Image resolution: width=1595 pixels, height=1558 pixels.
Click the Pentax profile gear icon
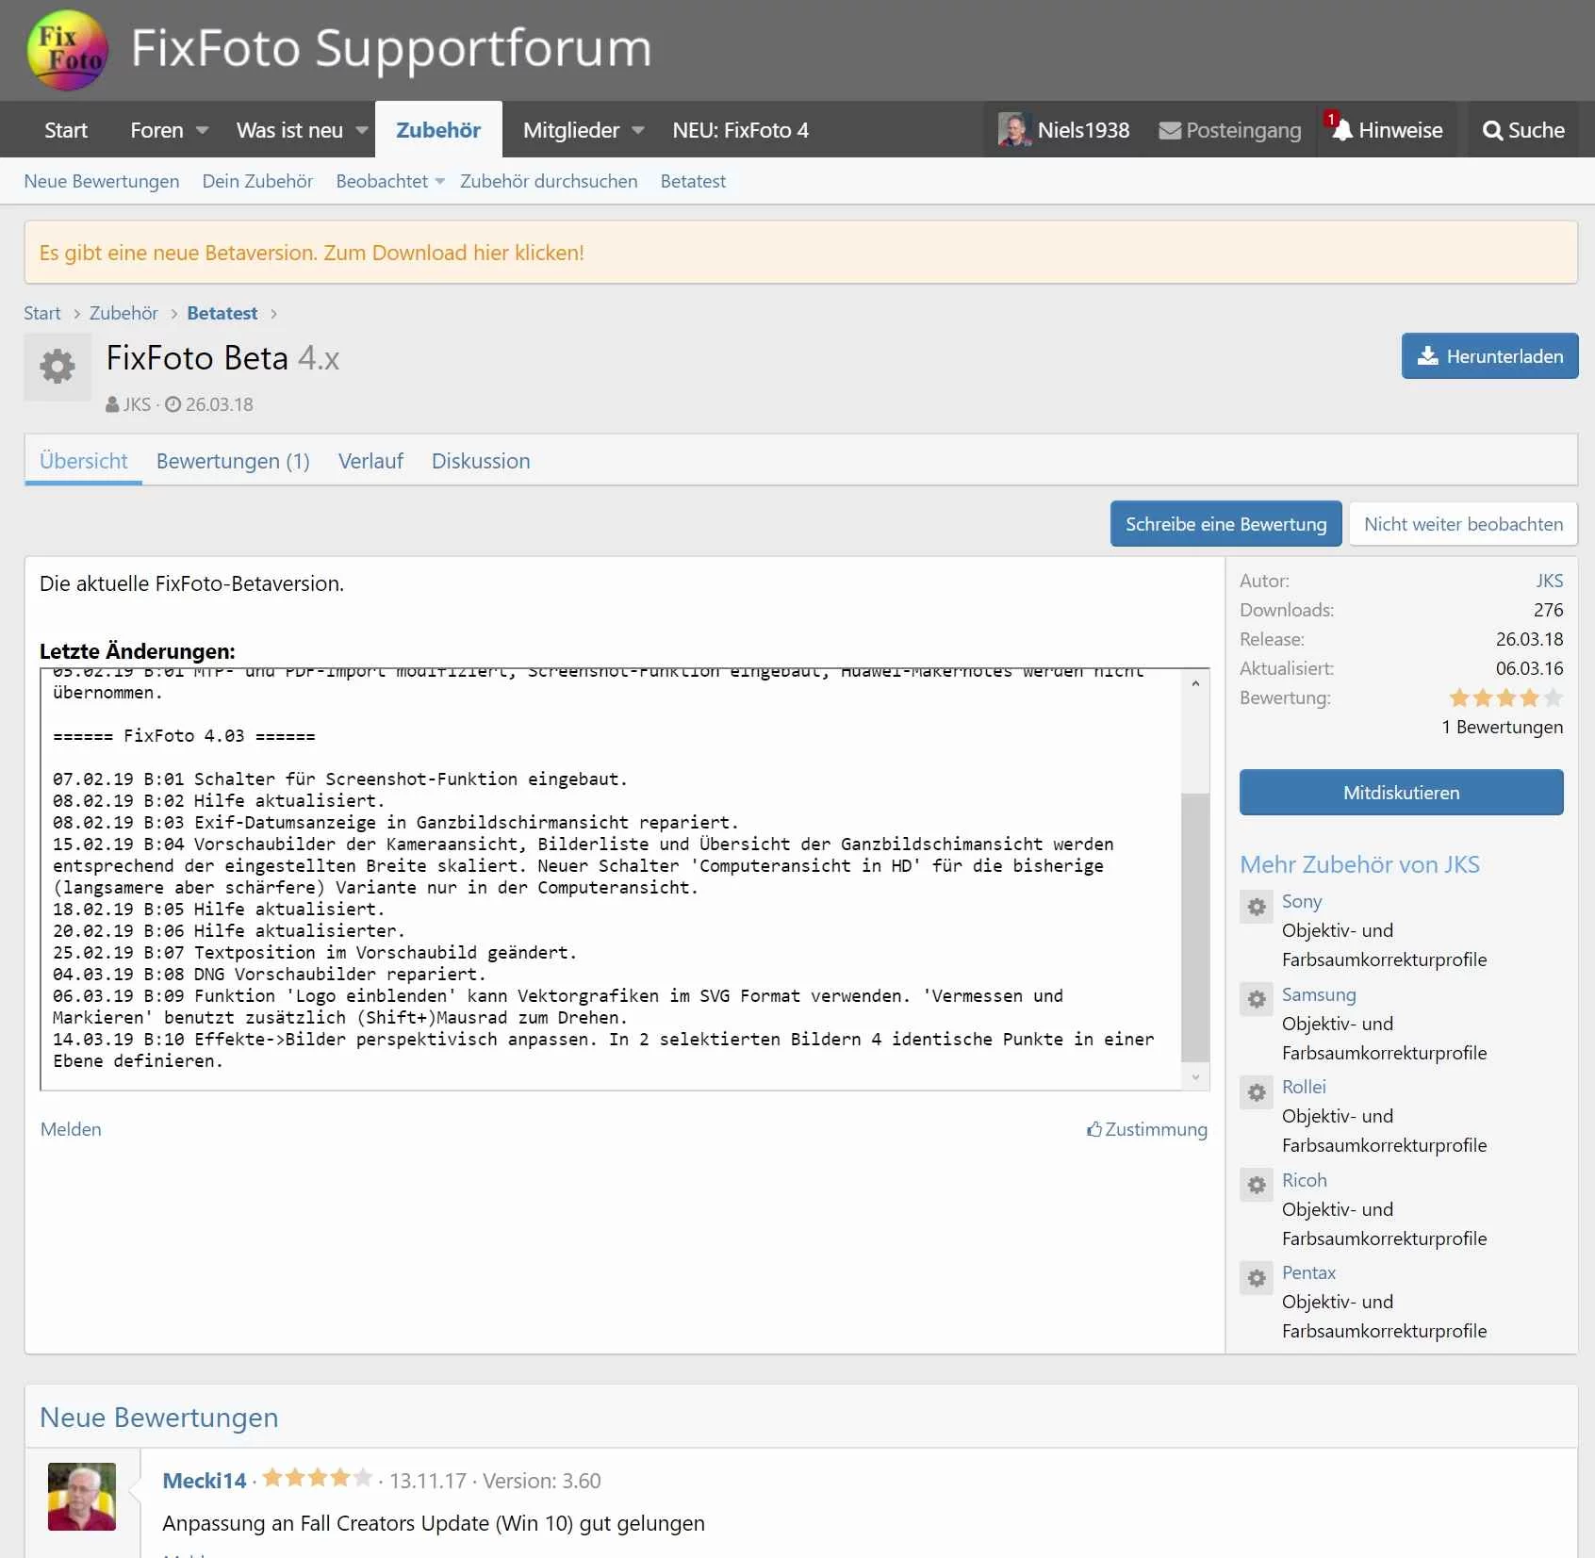1257,1278
